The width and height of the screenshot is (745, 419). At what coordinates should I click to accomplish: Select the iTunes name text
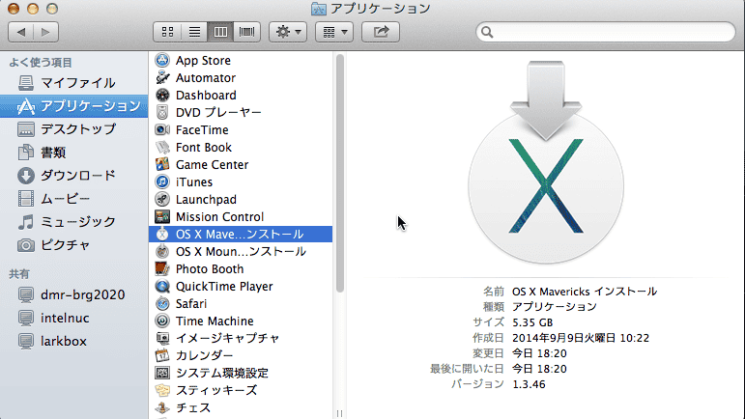(194, 182)
